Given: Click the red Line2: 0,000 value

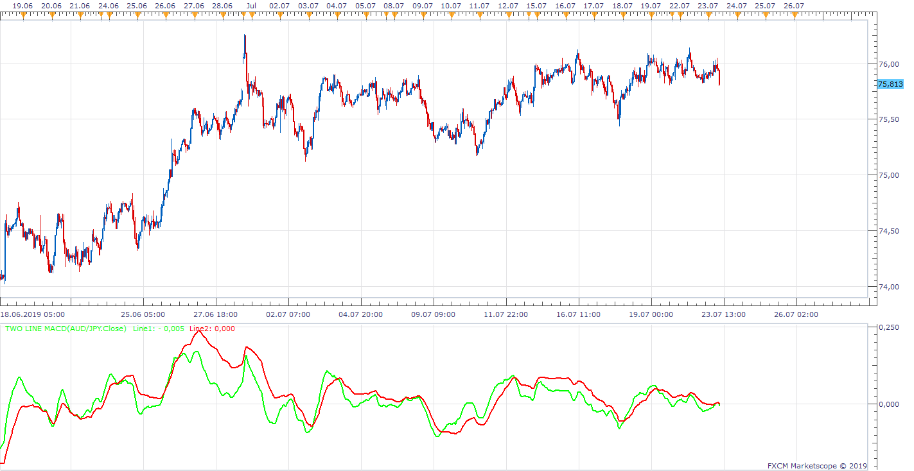Looking at the screenshot, I should pos(212,329).
